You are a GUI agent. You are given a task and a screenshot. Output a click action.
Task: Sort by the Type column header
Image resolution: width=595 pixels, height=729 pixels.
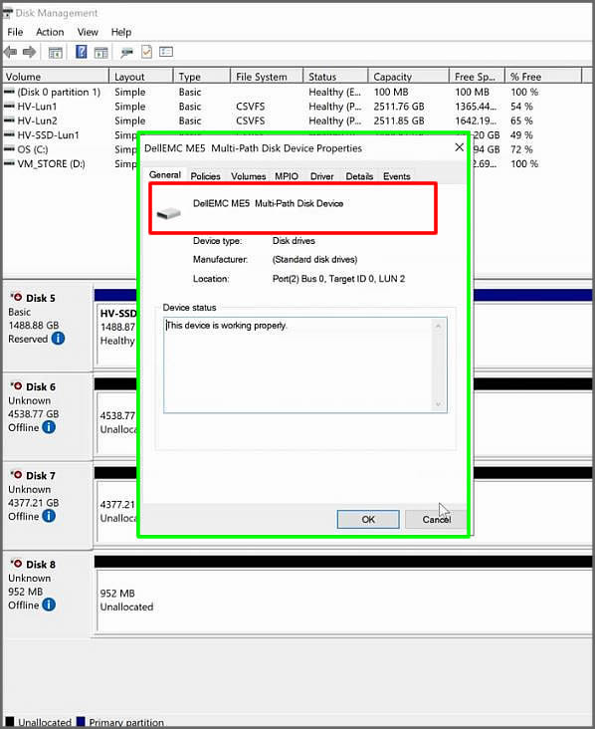202,77
